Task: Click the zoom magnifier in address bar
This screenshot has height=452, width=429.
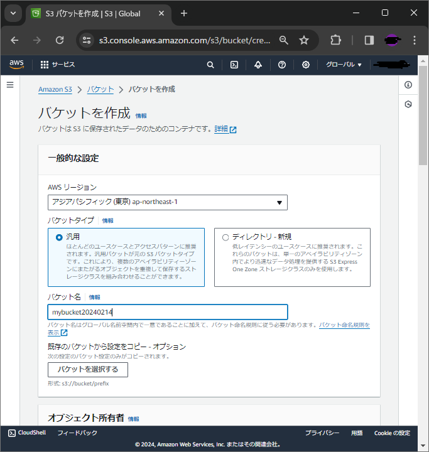Action: (x=284, y=40)
